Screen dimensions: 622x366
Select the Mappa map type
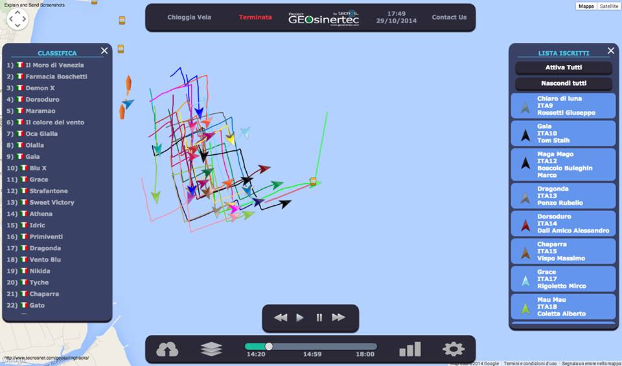[586, 6]
